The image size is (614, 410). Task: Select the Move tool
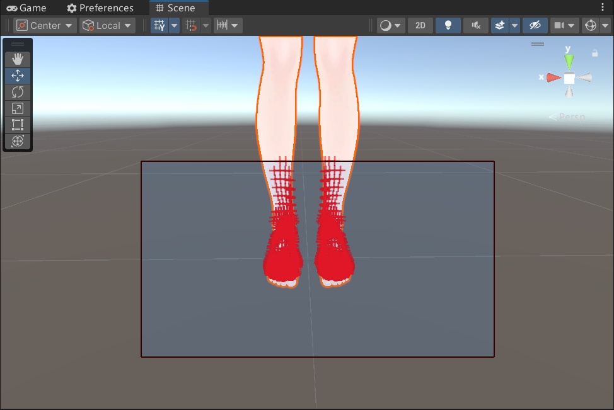(18, 76)
